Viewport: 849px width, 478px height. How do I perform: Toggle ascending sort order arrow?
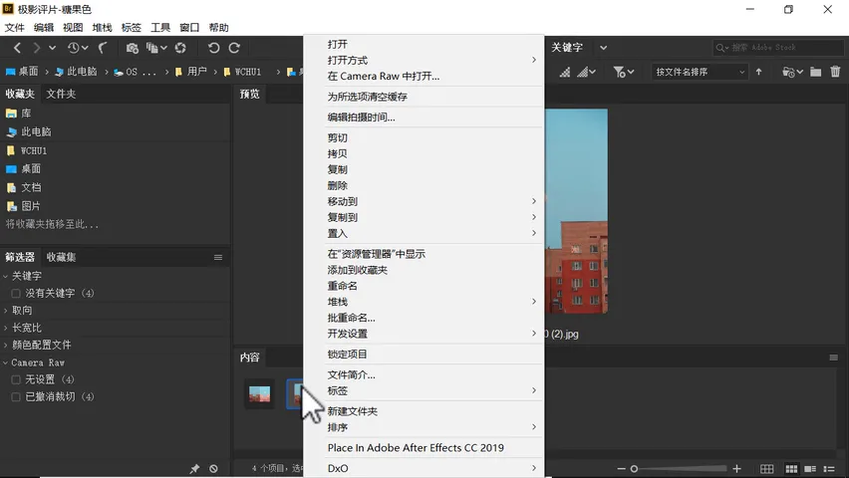pyautogui.click(x=758, y=72)
